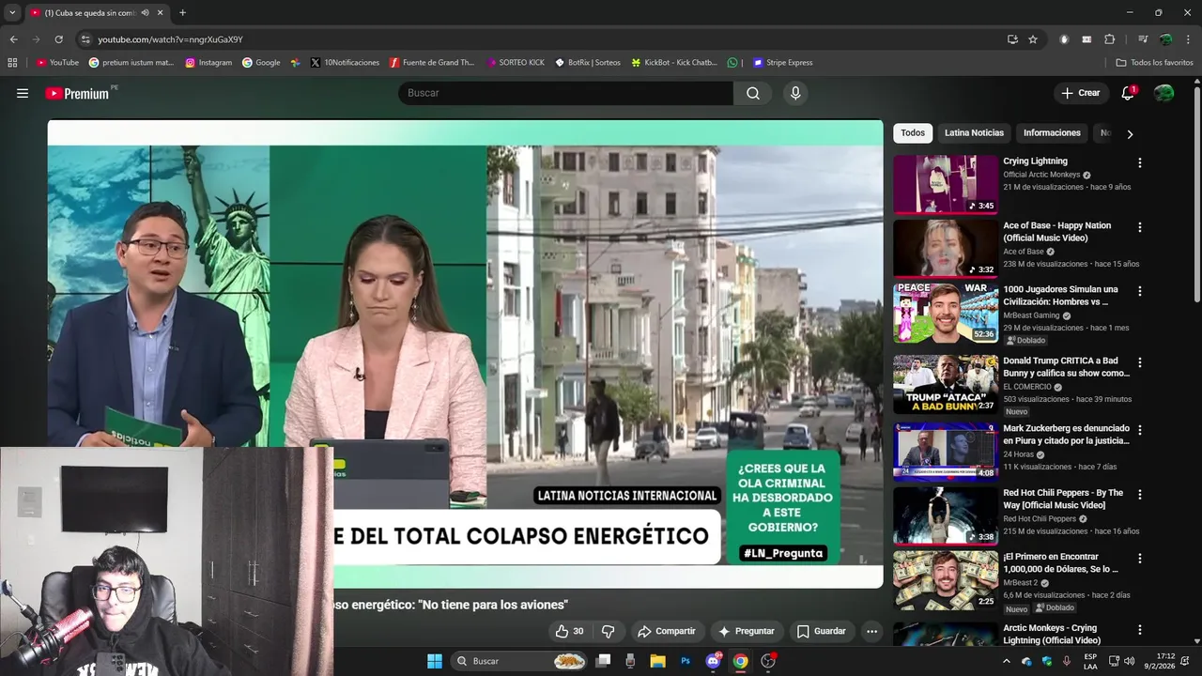This screenshot has width=1202, height=676.
Task: Select the Todos filter chip
Action: [913, 133]
